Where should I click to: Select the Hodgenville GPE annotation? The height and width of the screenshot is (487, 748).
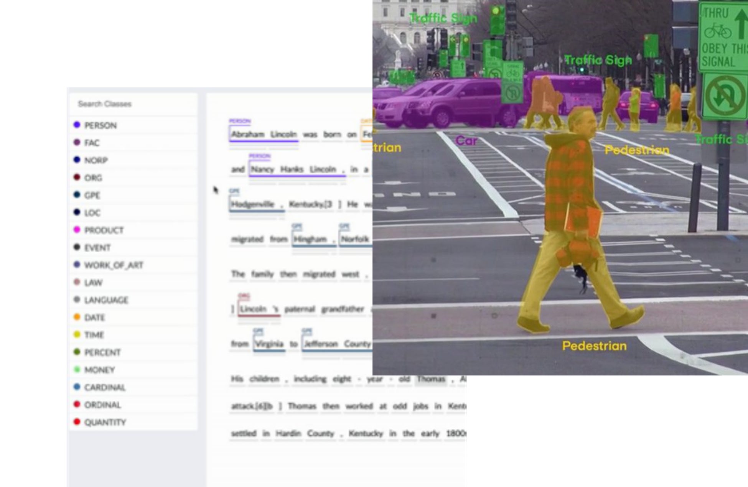tap(252, 204)
